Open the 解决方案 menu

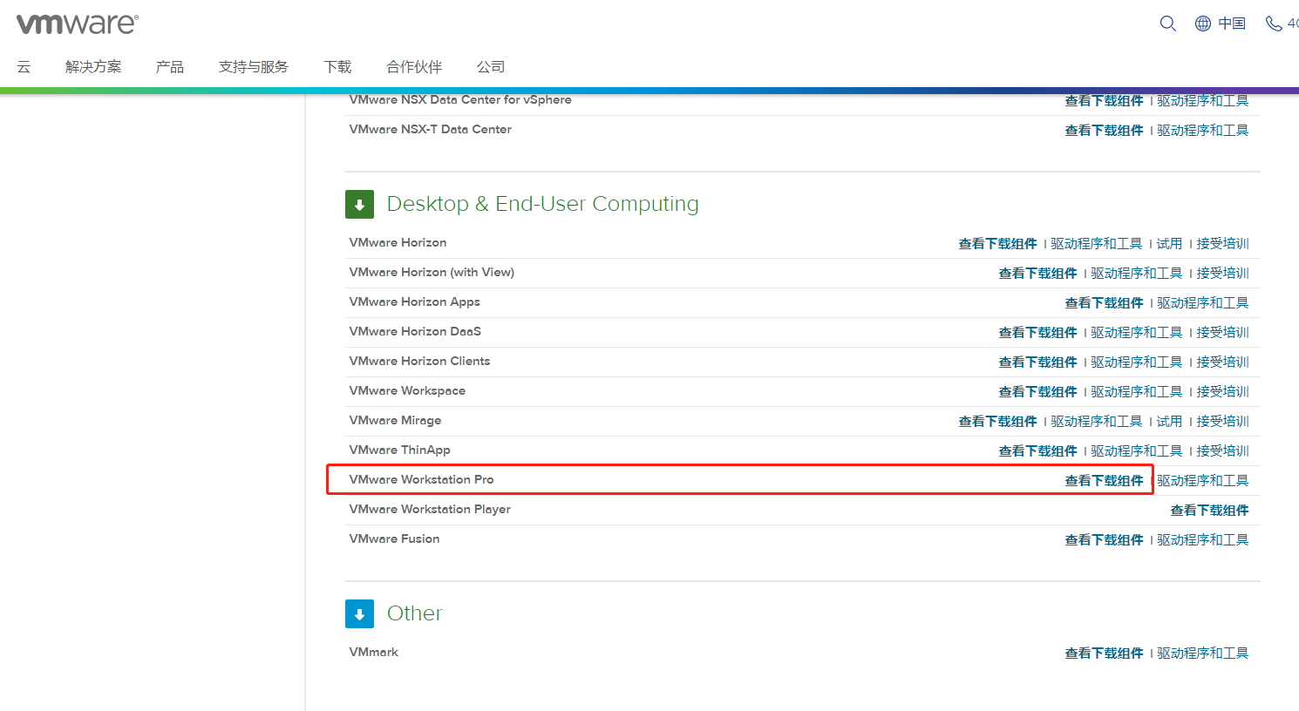click(x=93, y=67)
